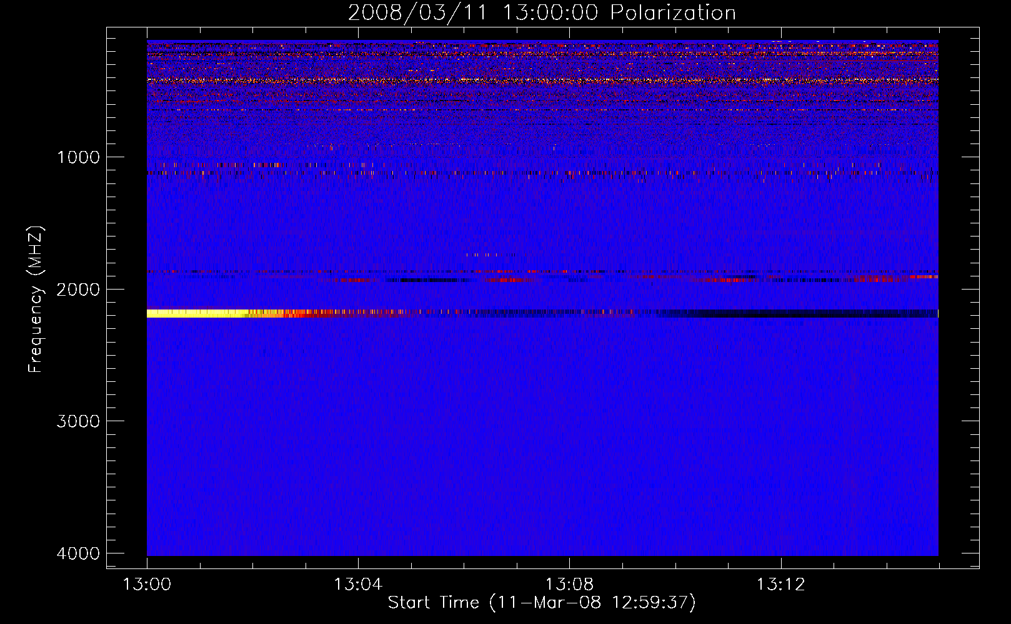Click the dark band segment near 2200 MHz
Image resolution: width=1011 pixels, height=624 pixels.
click(800, 313)
